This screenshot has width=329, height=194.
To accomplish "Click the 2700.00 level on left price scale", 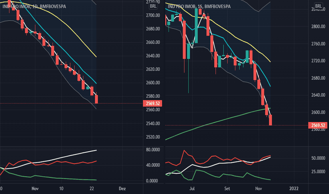I will tap(153, 16).
